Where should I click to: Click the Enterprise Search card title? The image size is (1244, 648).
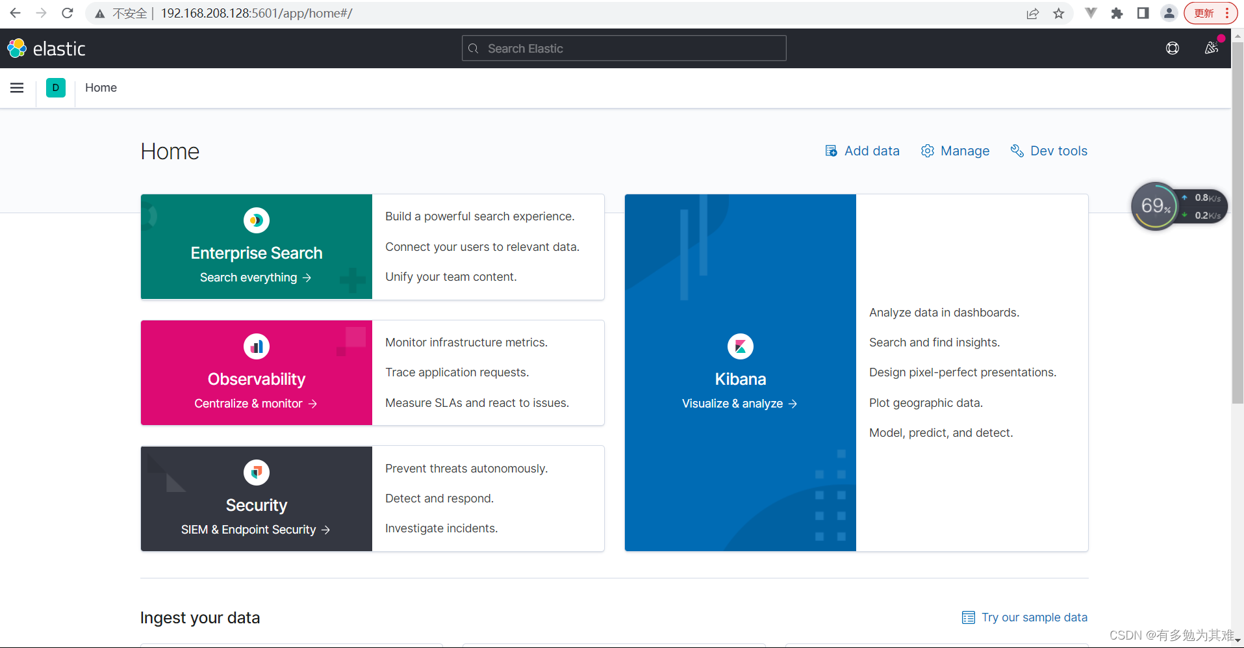pyautogui.click(x=257, y=253)
